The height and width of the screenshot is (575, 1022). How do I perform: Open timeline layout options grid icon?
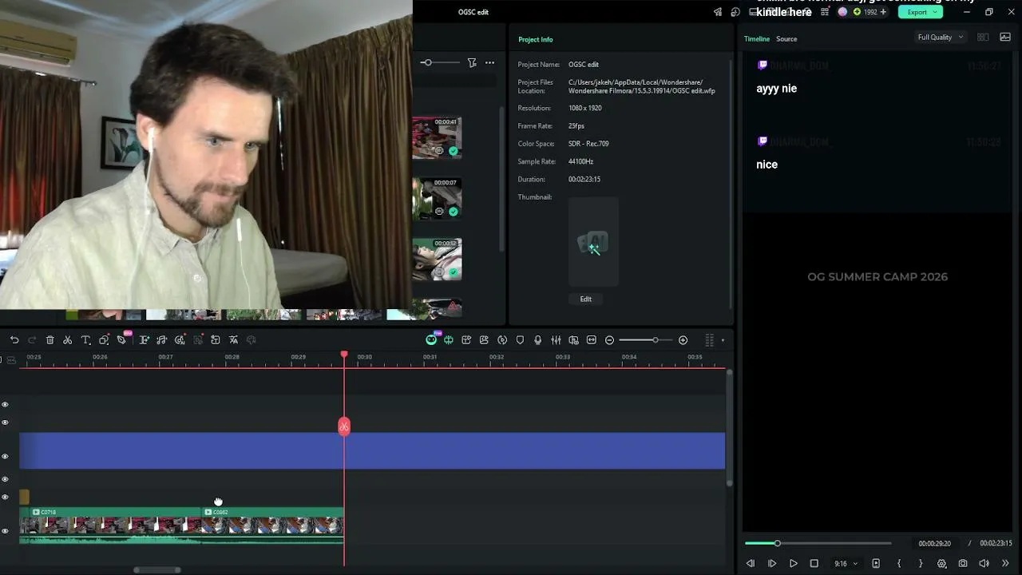[x=709, y=340]
